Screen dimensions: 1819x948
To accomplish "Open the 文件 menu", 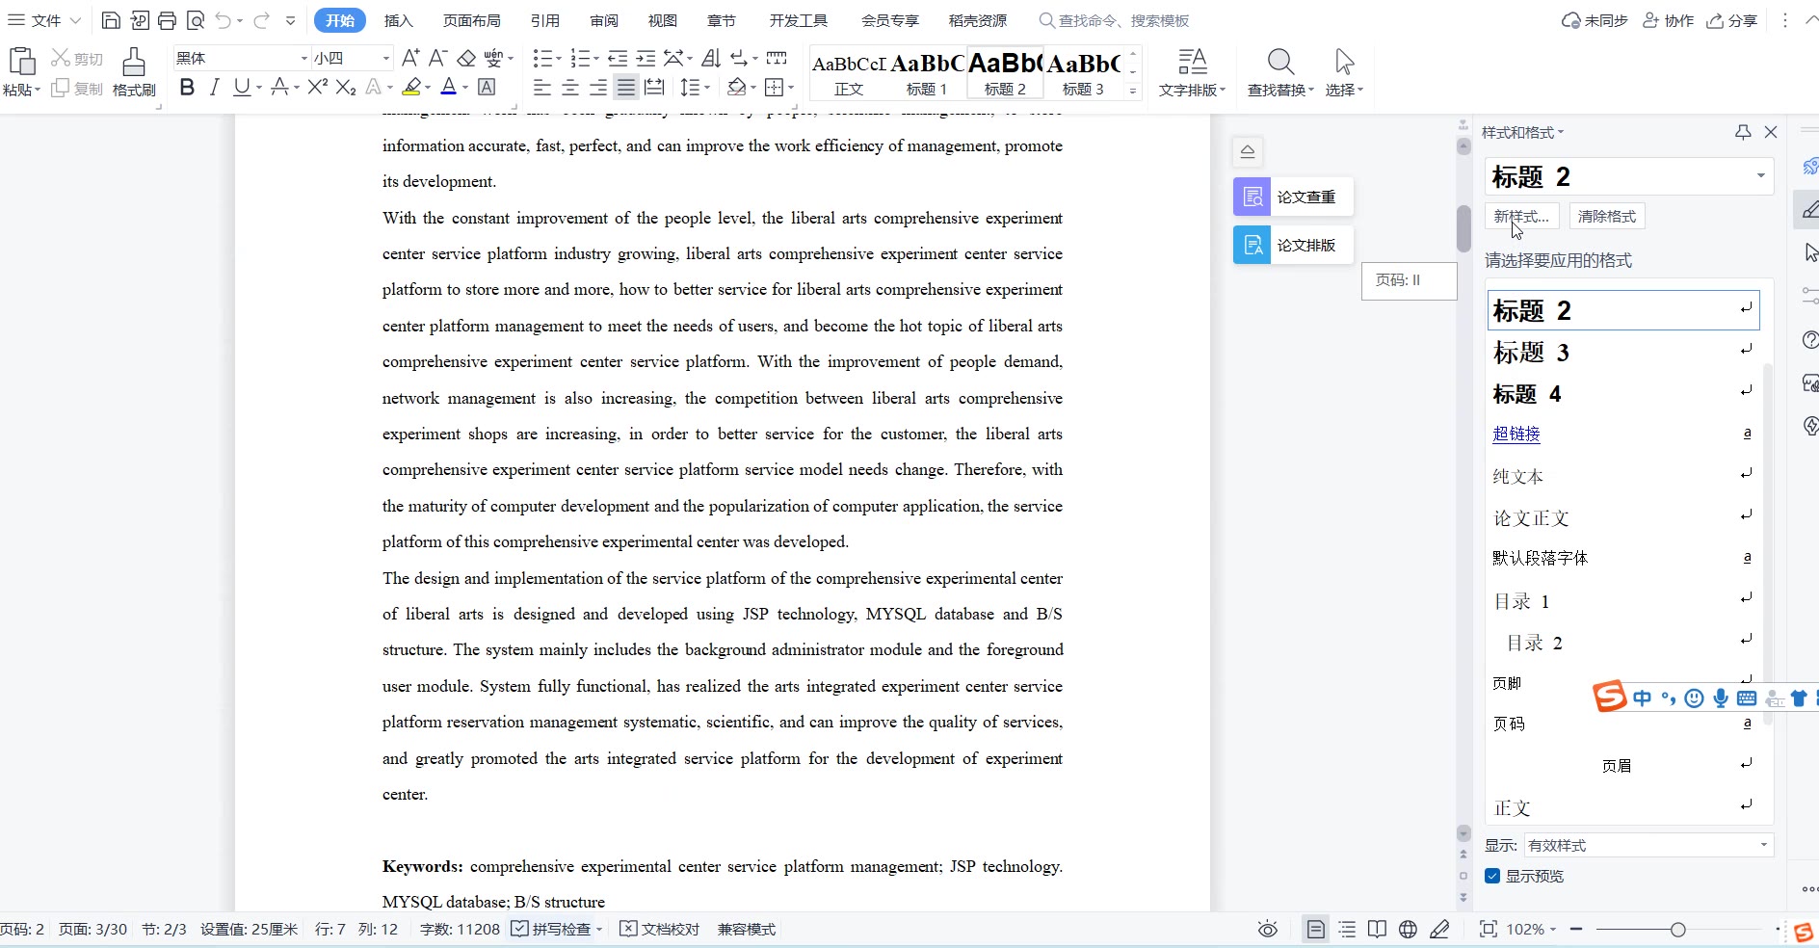I will pos(44,20).
